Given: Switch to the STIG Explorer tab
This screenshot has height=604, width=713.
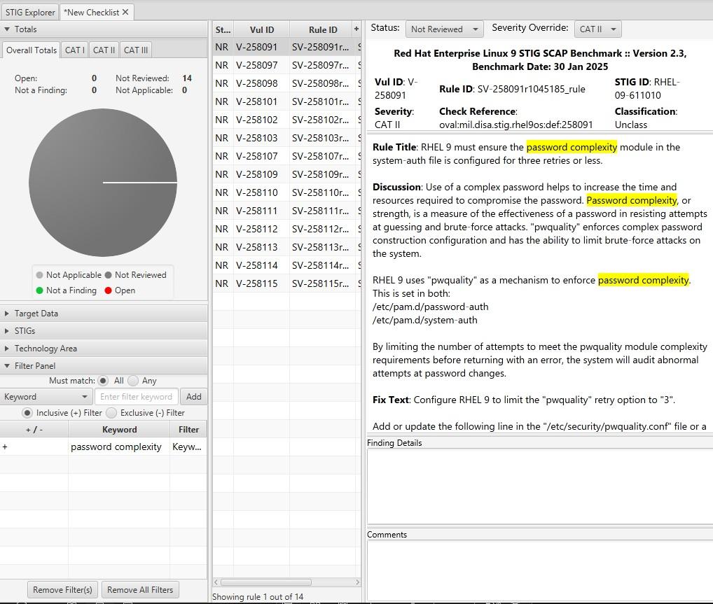Looking at the screenshot, I should click(x=30, y=13).
